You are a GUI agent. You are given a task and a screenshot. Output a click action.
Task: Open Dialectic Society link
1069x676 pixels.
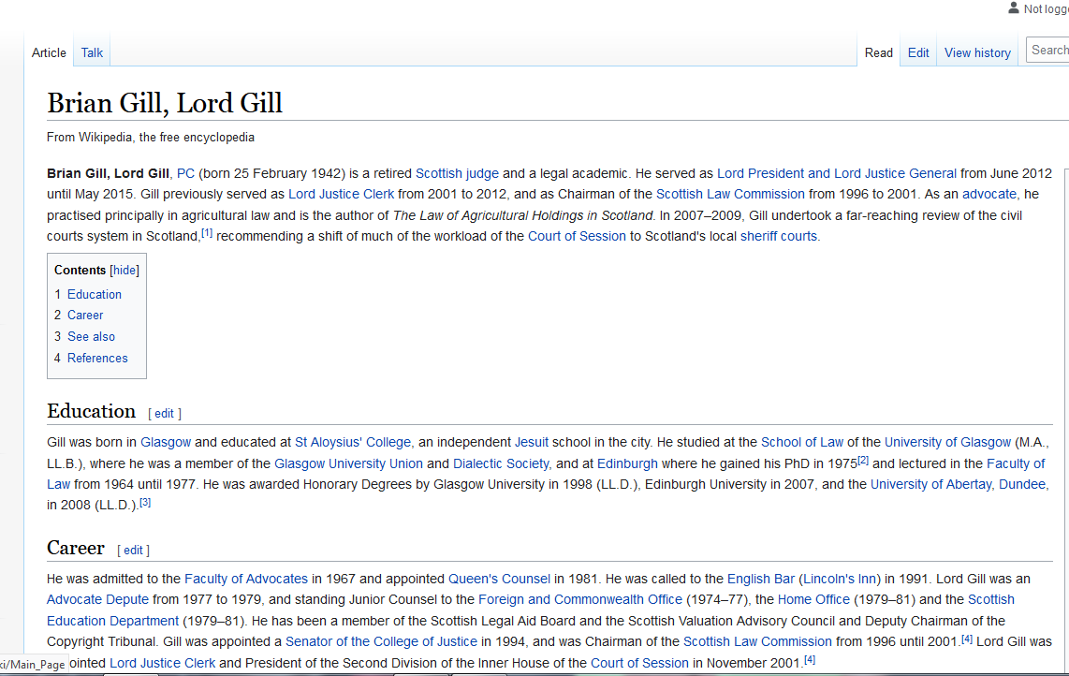(x=501, y=463)
